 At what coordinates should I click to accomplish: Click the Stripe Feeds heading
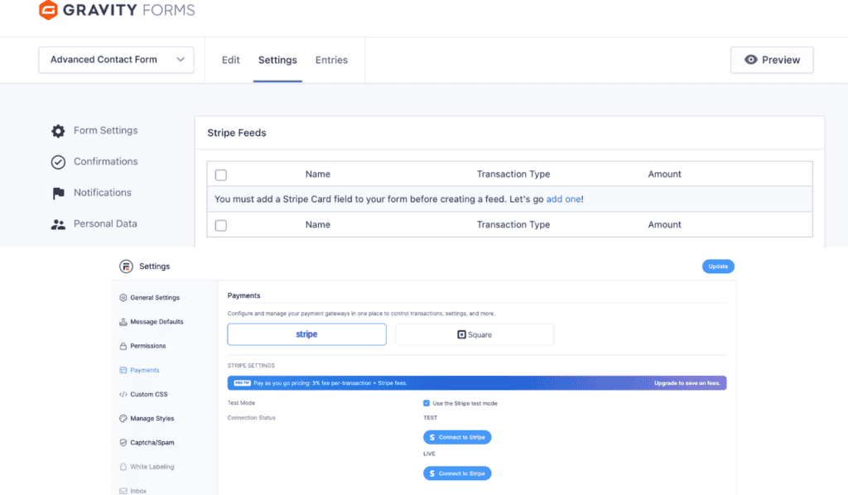237,133
